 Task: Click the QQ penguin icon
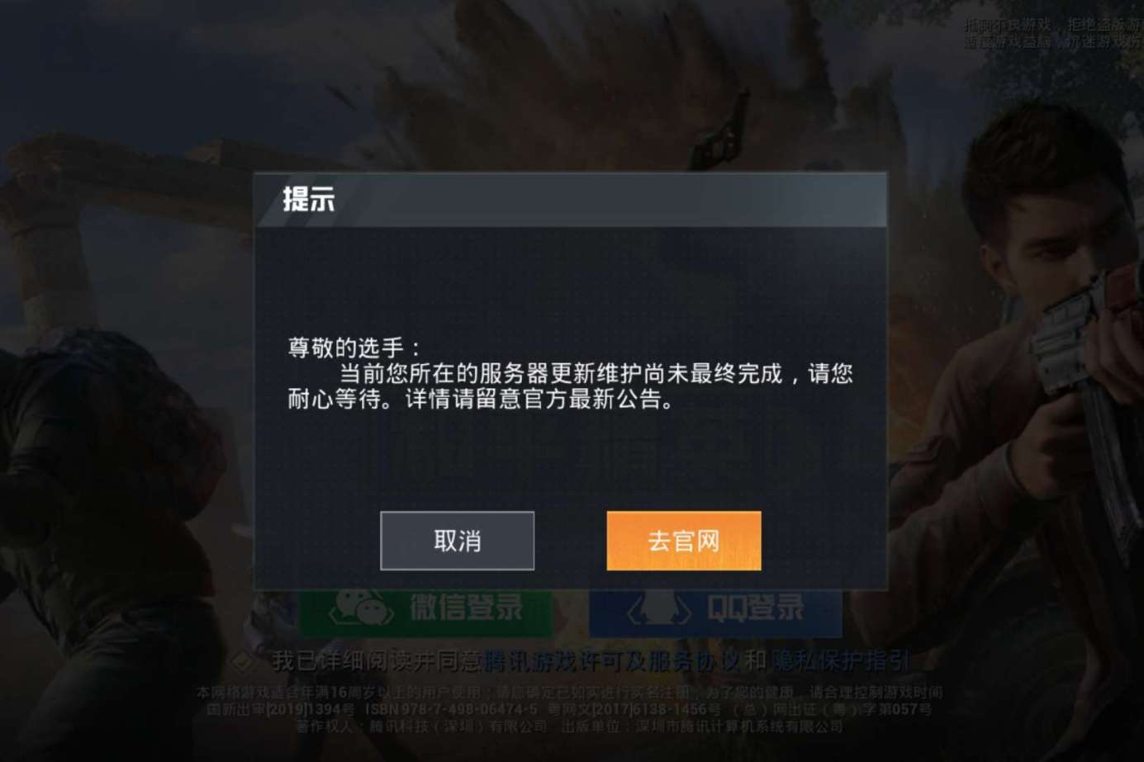click(657, 609)
